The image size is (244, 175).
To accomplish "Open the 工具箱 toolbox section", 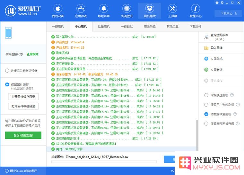I will [x=173, y=11].
